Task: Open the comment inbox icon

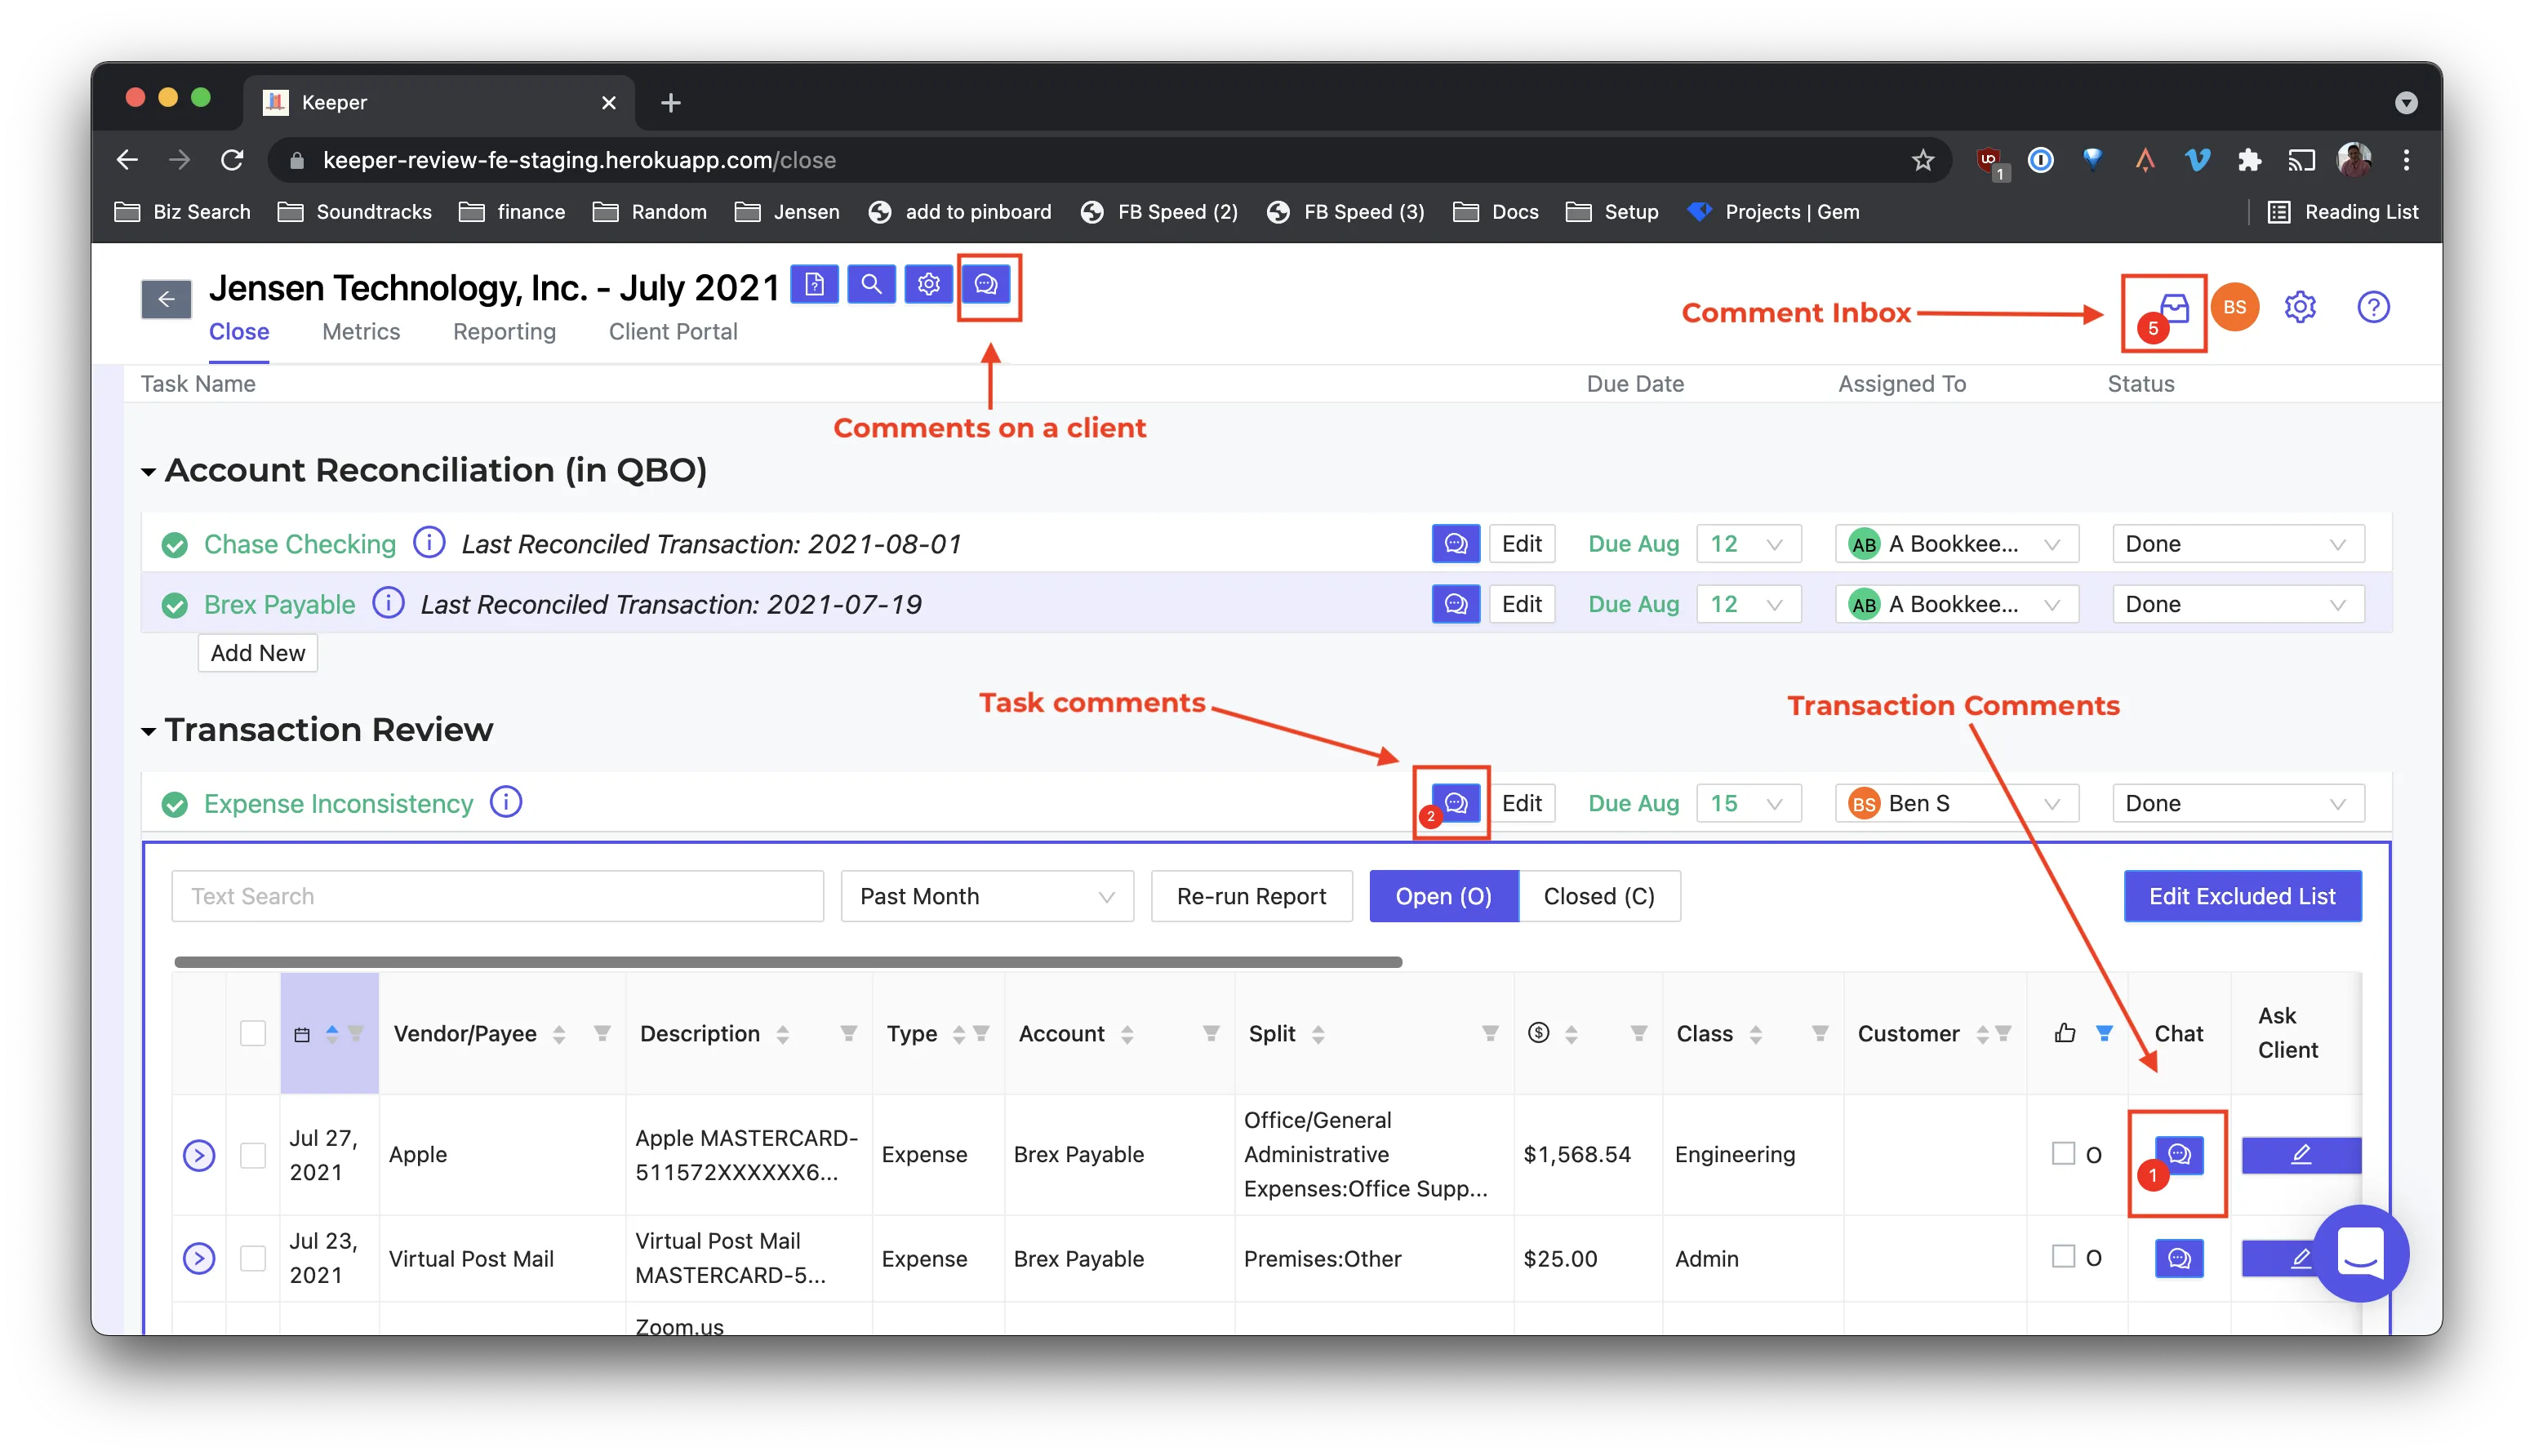Action: [2173, 309]
